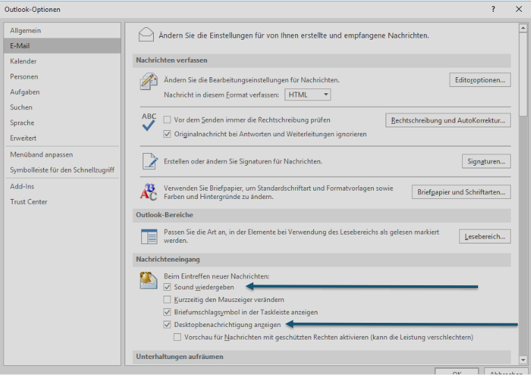Image resolution: width=531 pixels, height=375 pixels.
Task: Click the ABC spell check icon
Action: (x=149, y=122)
